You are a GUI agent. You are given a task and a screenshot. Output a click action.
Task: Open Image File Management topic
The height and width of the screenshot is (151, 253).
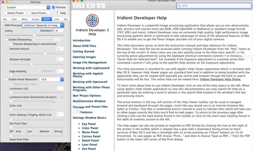point(89,63)
